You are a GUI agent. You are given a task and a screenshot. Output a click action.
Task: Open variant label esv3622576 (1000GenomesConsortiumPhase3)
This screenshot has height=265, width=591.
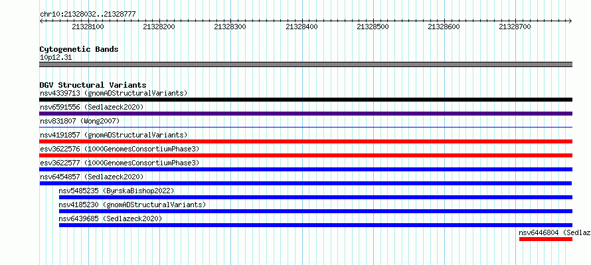tap(120, 149)
